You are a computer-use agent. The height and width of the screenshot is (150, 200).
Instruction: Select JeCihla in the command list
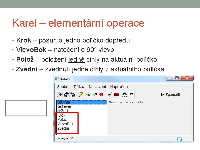pos(82,102)
